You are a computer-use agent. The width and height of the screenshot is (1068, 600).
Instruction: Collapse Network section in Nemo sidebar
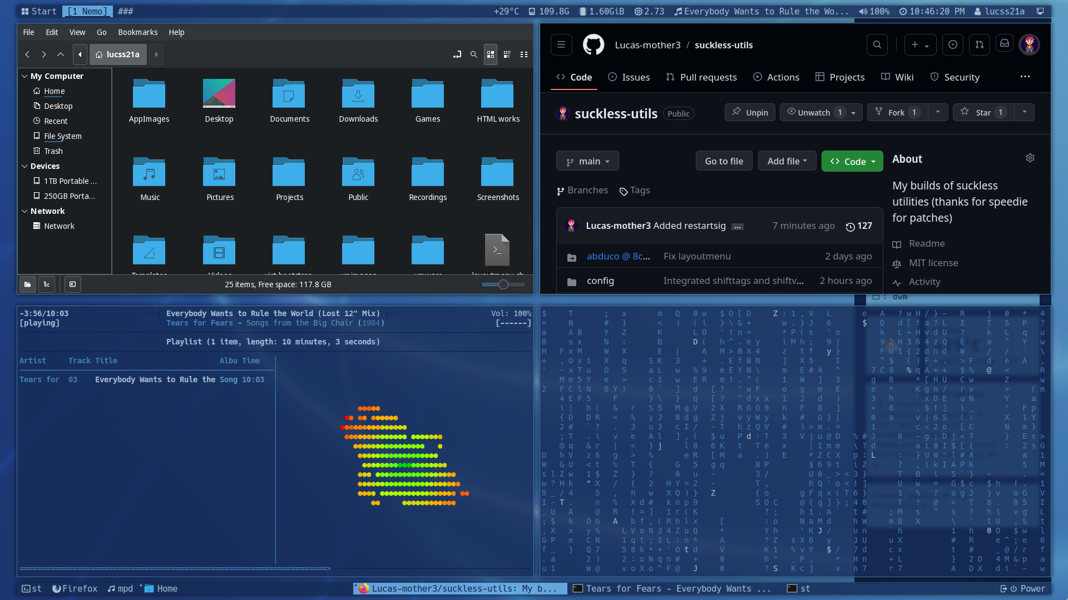pos(24,211)
